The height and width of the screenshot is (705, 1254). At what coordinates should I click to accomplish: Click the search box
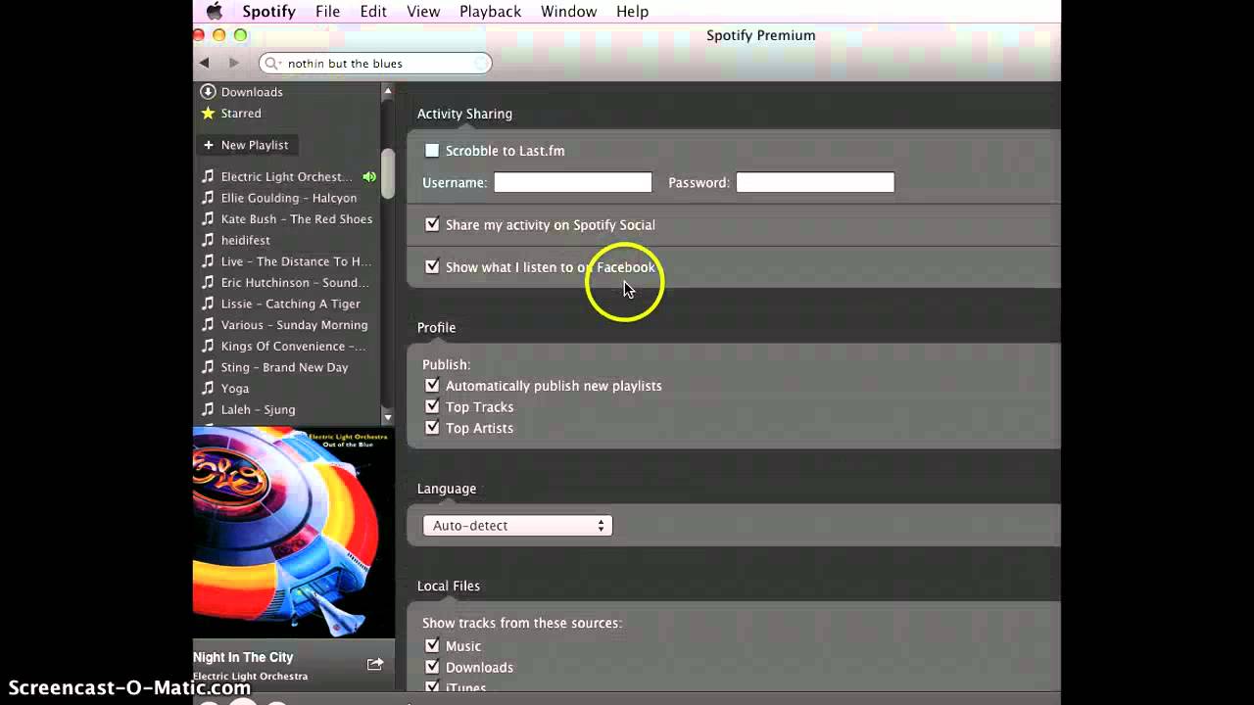tap(376, 64)
